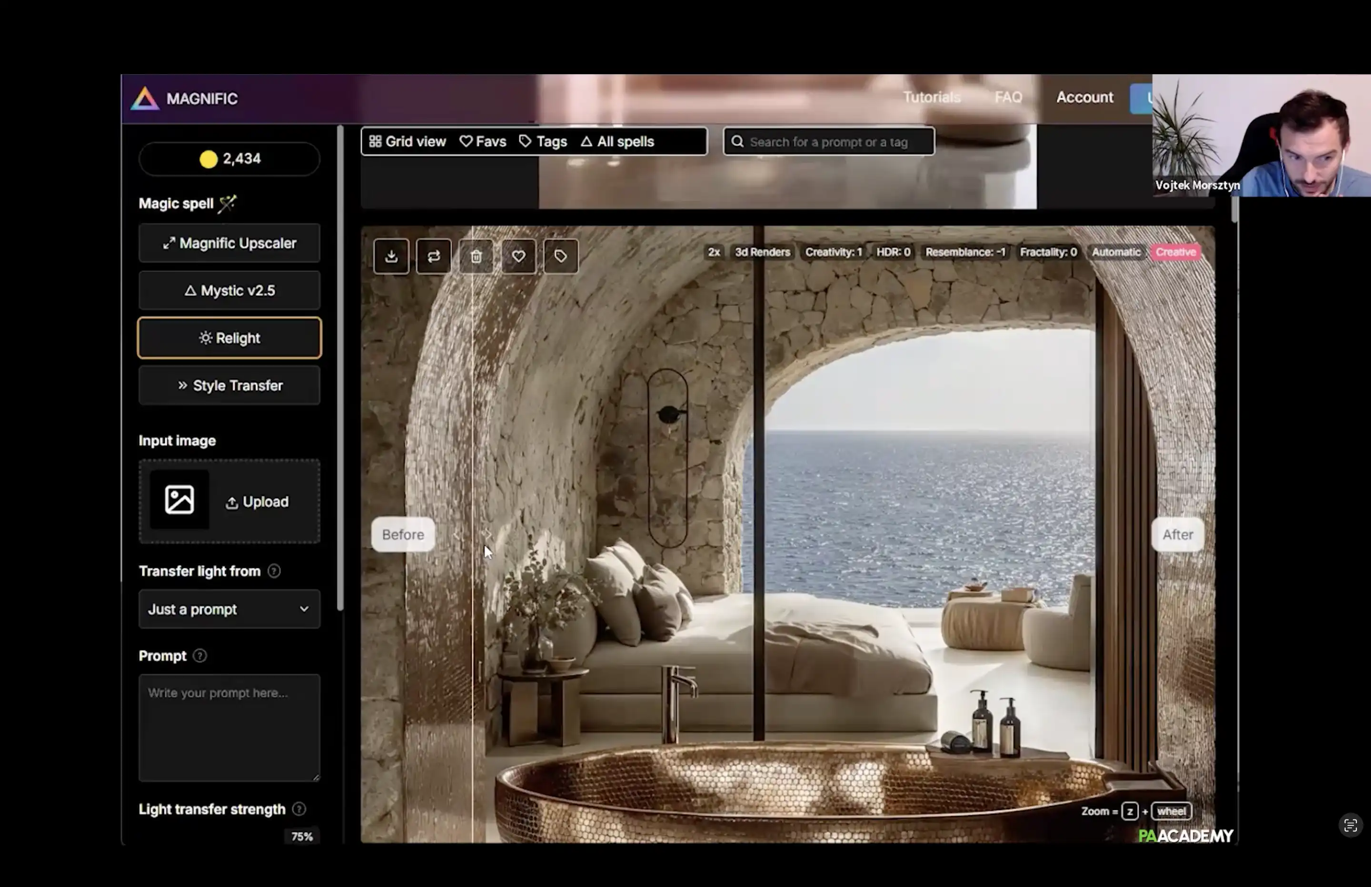
Task: Download the image with the download icon
Action: (x=391, y=256)
